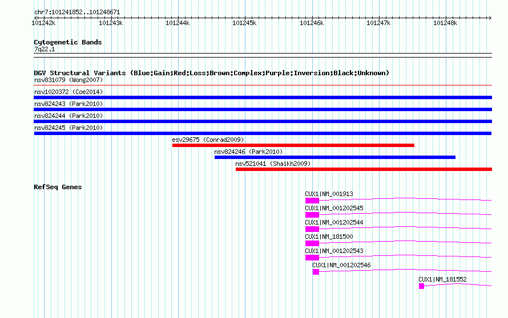Click the CUX1|NM_001202544 magenta exon block
Viewport: 508px width, 318px height.
pos(312,229)
